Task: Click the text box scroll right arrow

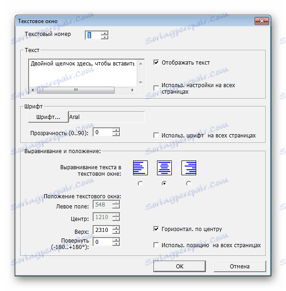Action: point(132,90)
